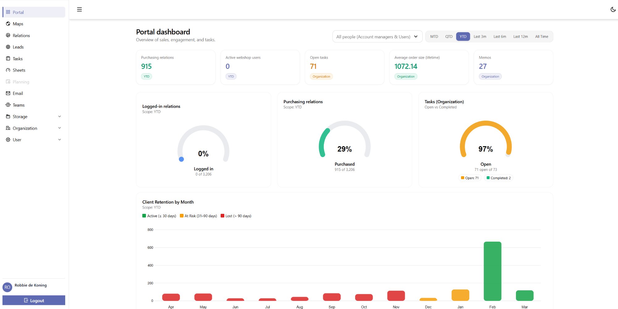The width and height of the screenshot is (618, 309).
Task: Click the Email envelope icon
Action: point(8,93)
